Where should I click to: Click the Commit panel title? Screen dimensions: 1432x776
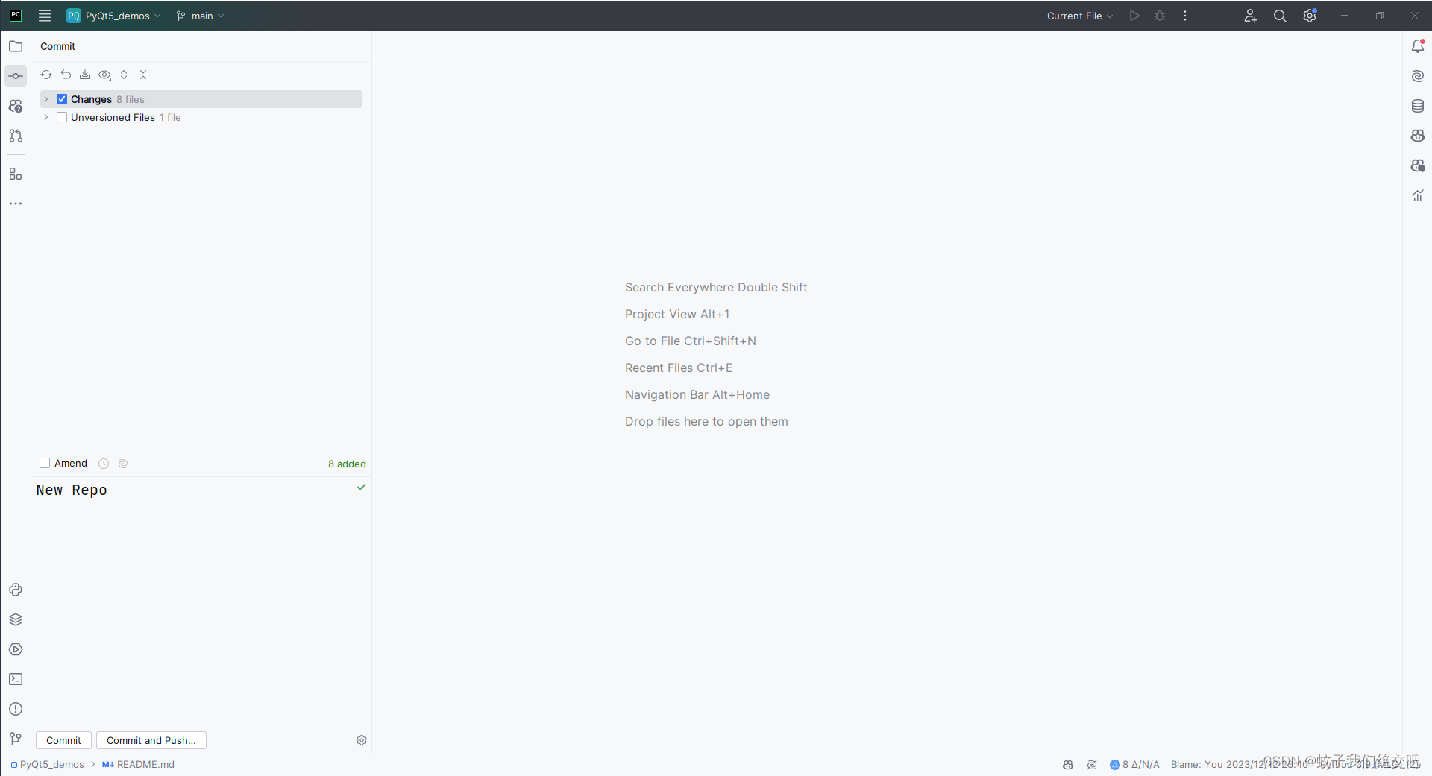point(58,46)
